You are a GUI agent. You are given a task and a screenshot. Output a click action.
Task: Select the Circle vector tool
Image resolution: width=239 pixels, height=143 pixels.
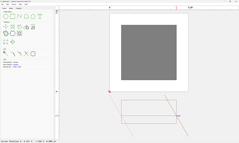tap(6, 17)
